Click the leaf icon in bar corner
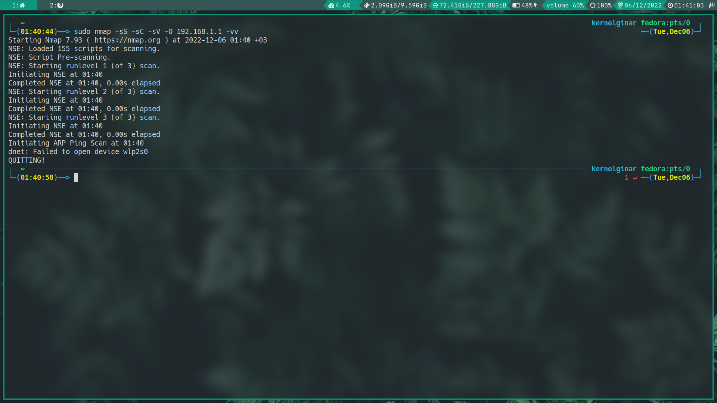Image resolution: width=717 pixels, height=403 pixels. (x=711, y=5)
